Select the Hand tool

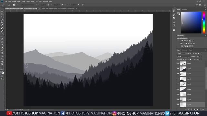pos(2,62)
